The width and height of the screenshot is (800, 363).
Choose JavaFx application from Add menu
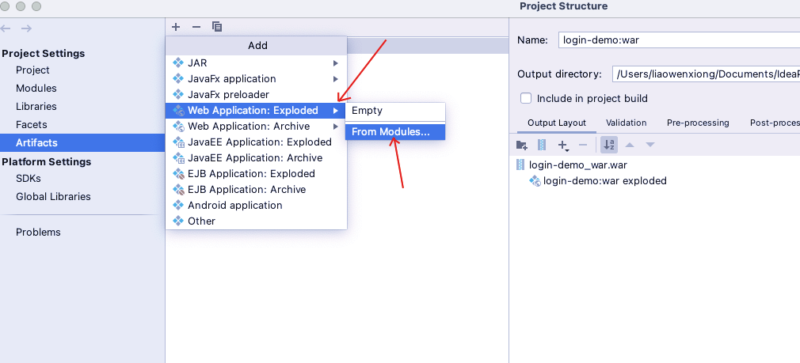coord(256,79)
